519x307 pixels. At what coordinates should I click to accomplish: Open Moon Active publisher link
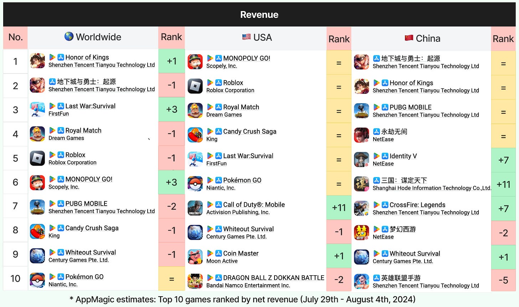[x=222, y=261]
